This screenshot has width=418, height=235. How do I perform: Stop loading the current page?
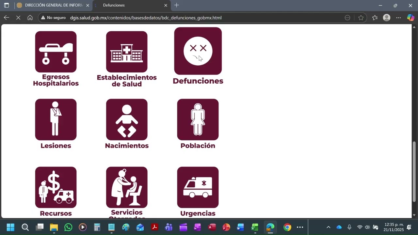pyautogui.click(x=18, y=18)
